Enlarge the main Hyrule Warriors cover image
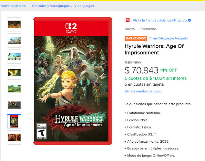205x161 pixels. pyautogui.click(x=73, y=81)
